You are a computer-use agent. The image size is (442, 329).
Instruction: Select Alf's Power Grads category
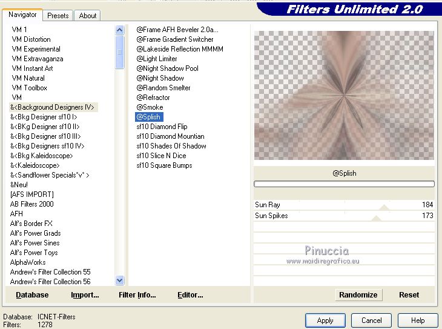pos(36,233)
